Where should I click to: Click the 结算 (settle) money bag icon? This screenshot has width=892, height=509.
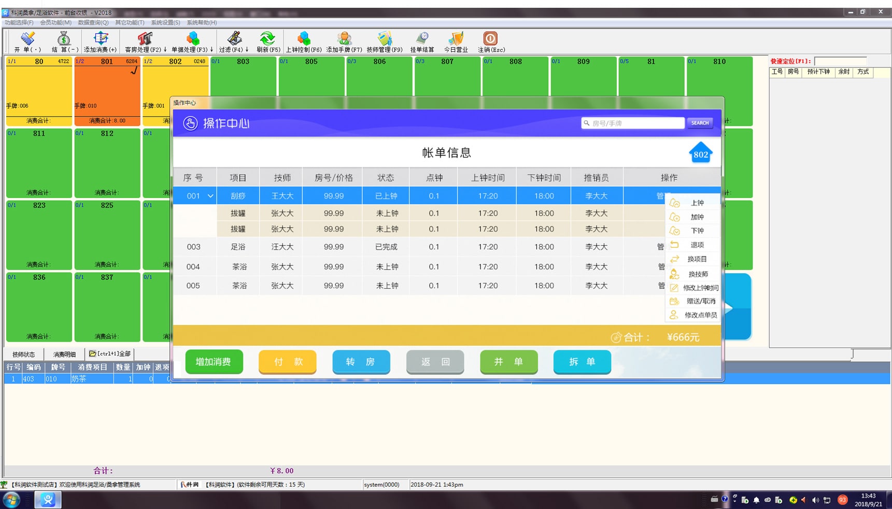click(64, 41)
